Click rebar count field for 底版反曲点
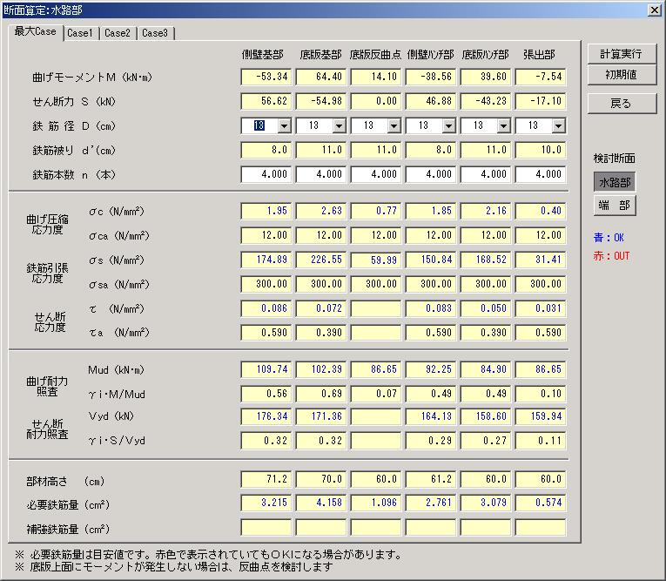The image size is (666, 581). click(376, 174)
